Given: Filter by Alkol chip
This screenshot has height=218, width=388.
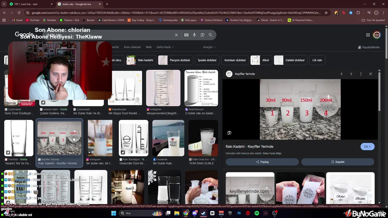Looking at the screenshot, I should (261, 60).
